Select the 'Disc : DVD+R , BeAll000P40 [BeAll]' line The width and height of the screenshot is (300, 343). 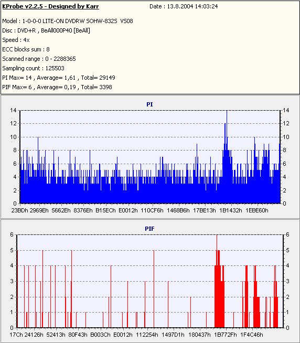click(46, 30)
